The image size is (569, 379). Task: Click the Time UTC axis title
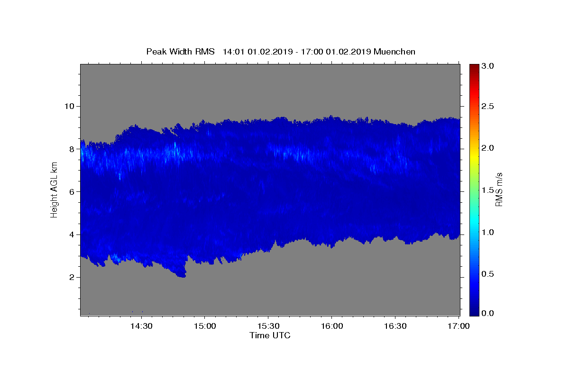coord(270,335)
